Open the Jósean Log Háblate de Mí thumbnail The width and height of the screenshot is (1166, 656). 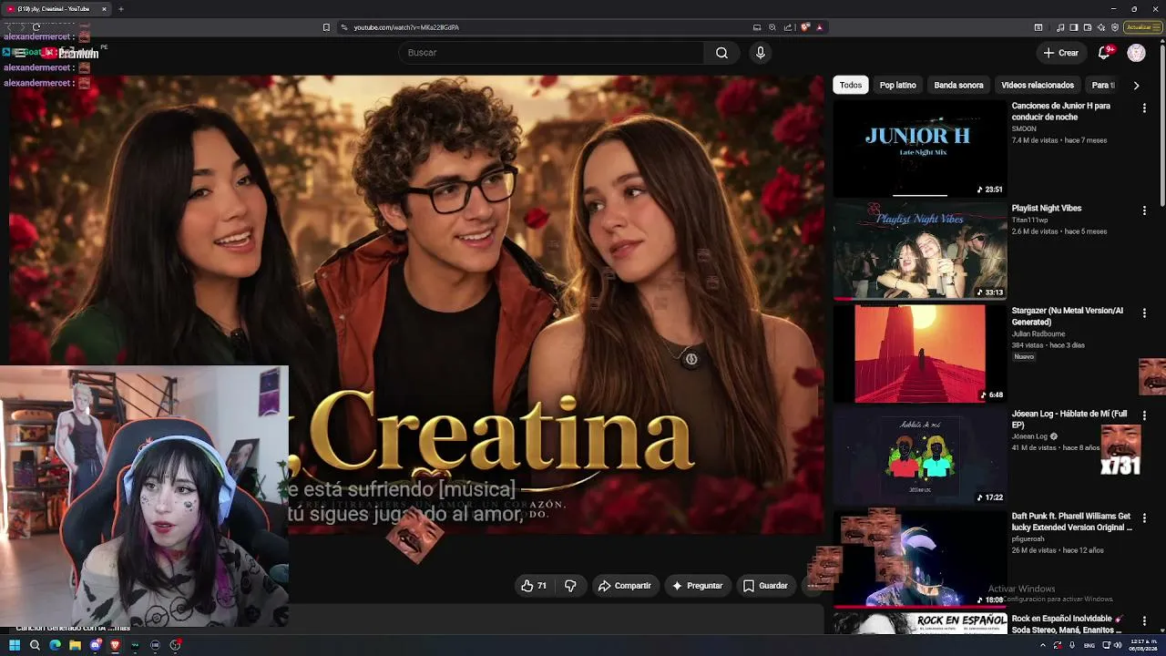(x=920, y=456)
